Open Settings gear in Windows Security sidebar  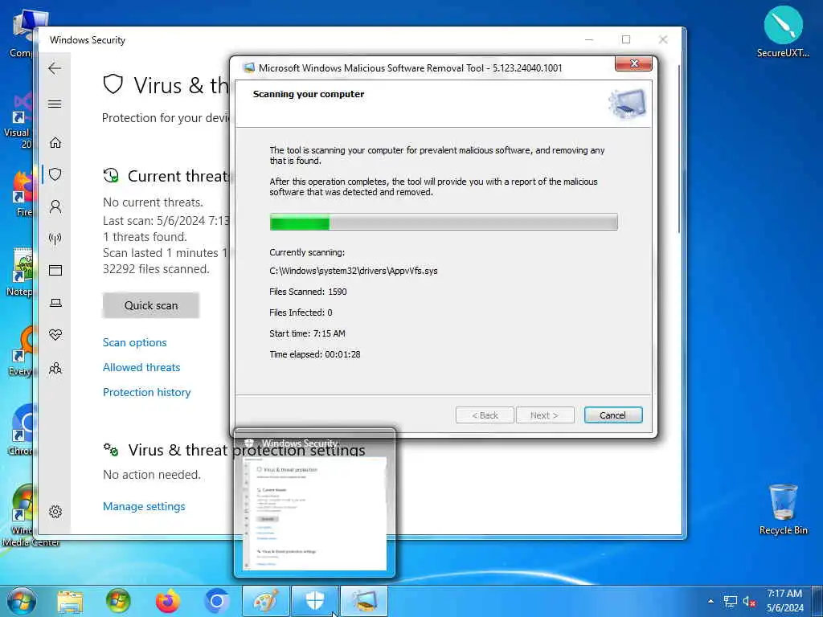(x=55, y=512)
